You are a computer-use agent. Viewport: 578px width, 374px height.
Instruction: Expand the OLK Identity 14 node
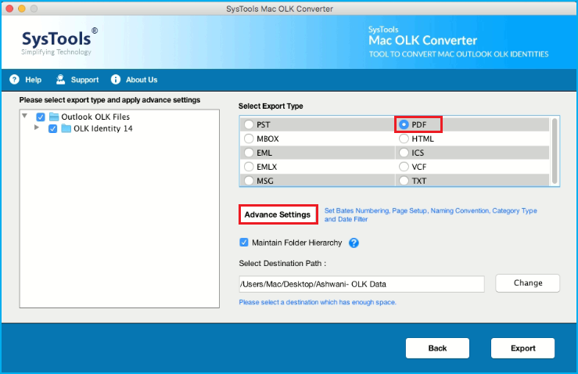(37, 128)
